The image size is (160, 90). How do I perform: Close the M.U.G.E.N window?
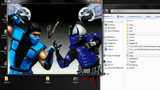point(98,1)
